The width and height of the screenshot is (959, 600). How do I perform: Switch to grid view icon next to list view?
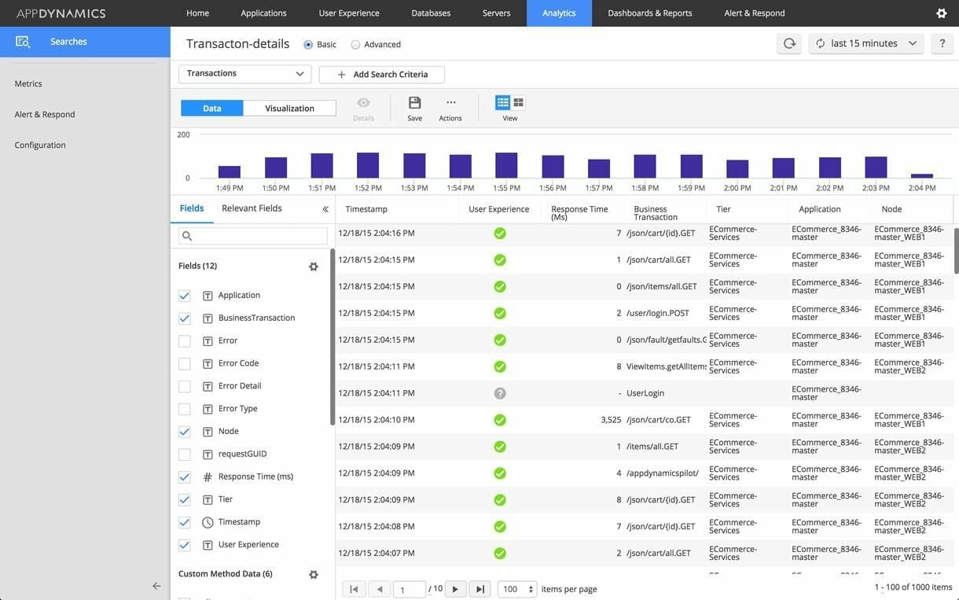coord(516,101)
